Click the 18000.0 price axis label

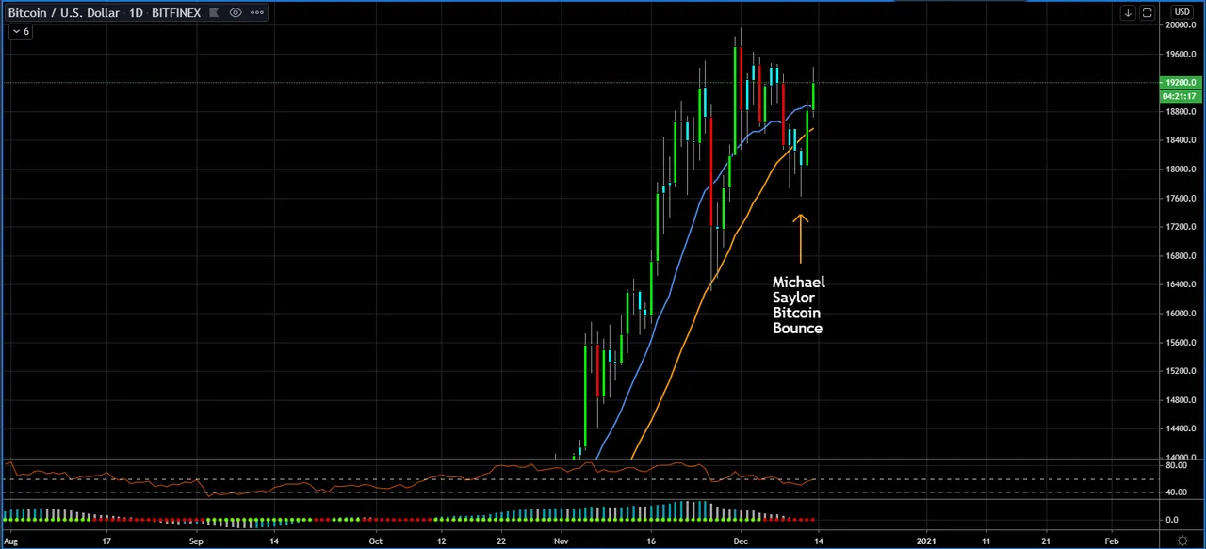coord(1181,170)
